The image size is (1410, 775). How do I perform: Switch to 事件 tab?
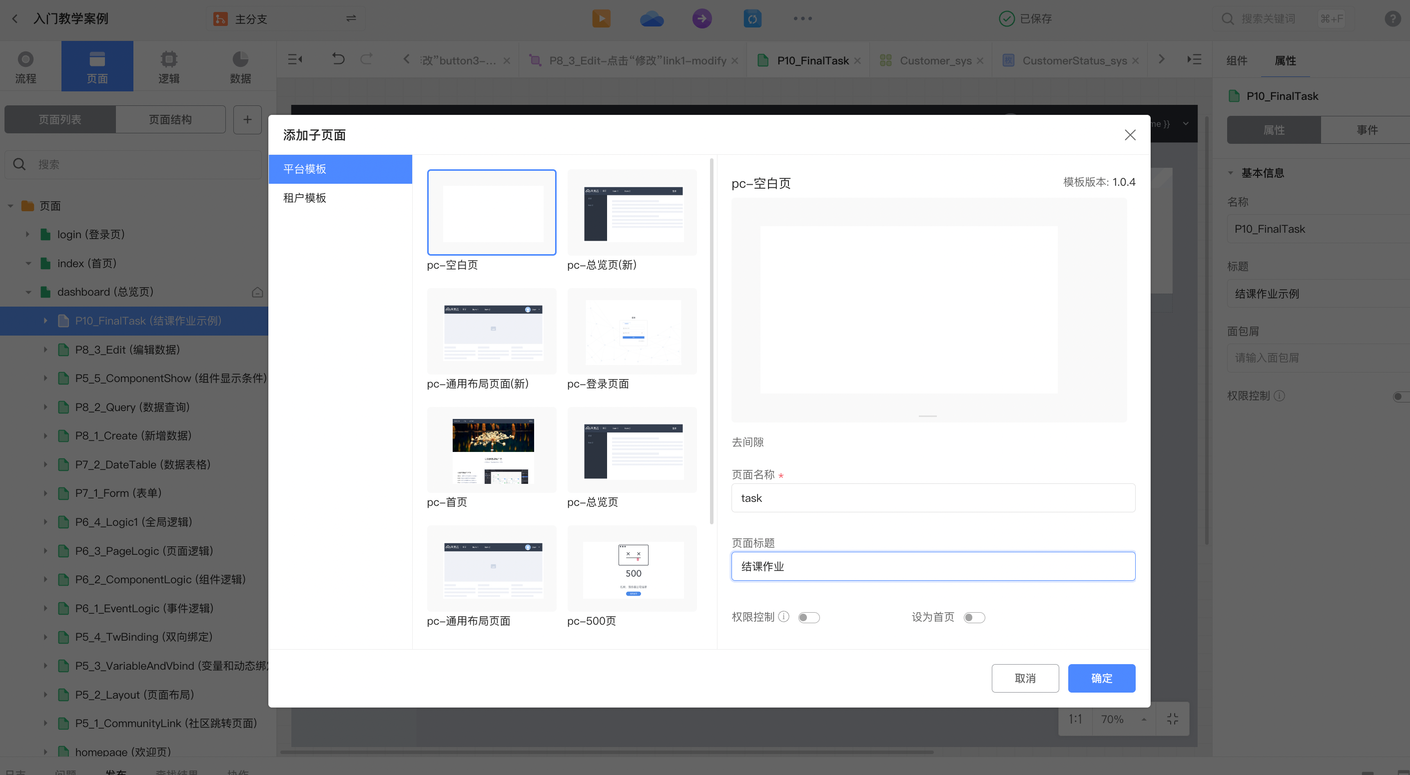pos(1367,130)
